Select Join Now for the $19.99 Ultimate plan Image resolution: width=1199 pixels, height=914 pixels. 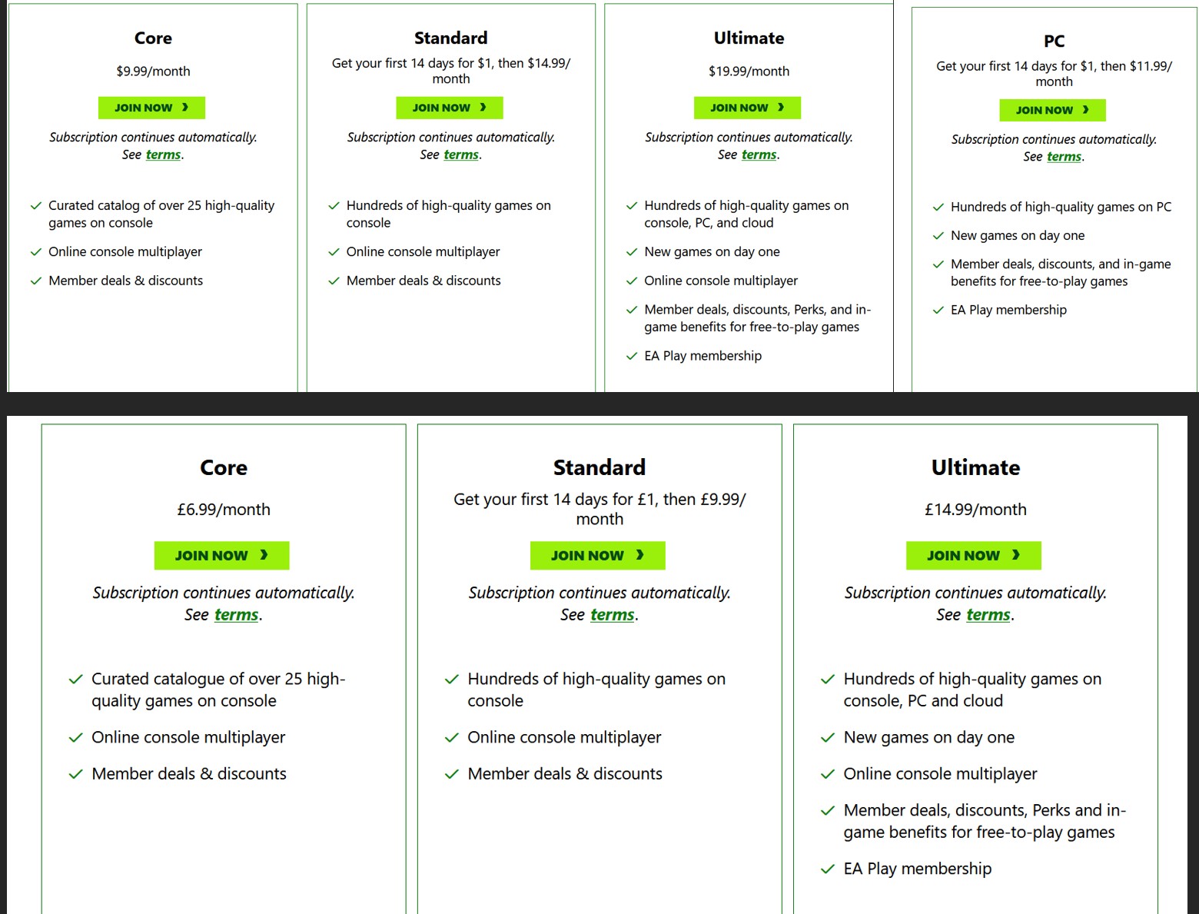(x=747, y=108)
